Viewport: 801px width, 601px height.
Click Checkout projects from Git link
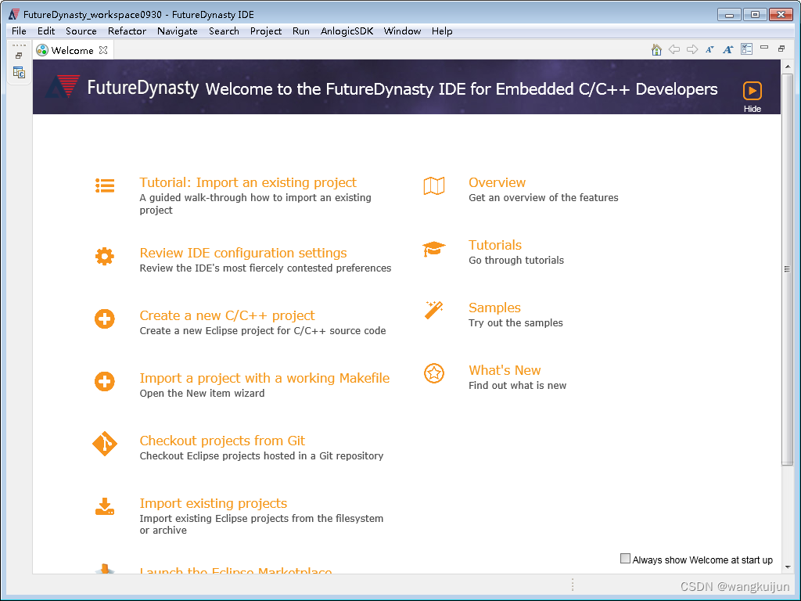click(222, 441)
